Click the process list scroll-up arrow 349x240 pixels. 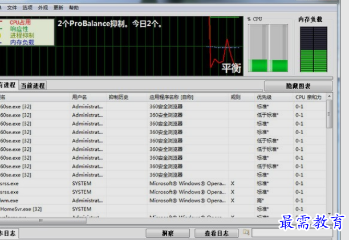(329, 96)
